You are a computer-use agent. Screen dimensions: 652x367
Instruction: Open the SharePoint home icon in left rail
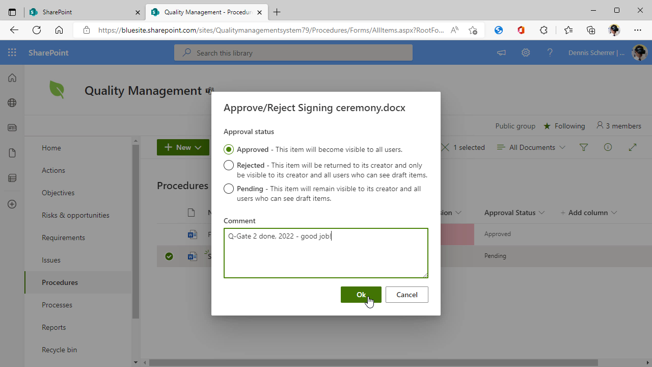12,77
